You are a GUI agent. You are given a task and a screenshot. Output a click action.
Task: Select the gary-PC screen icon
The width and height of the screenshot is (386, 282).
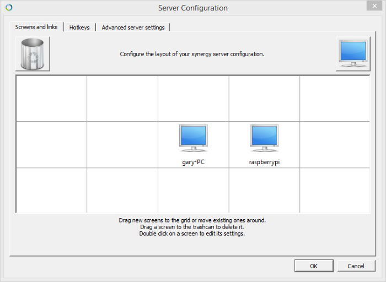(x=193, y=138)
